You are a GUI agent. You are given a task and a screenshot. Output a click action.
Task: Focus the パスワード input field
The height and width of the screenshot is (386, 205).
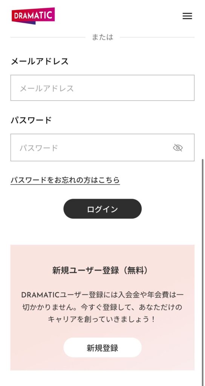(102, 147)
